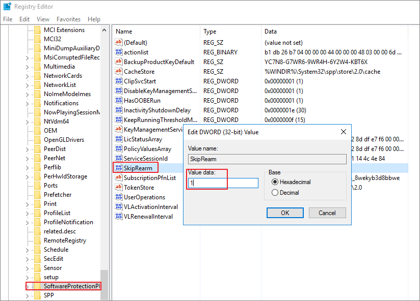Click the SoftwareProtectionPl folder icon

[37, 286]
